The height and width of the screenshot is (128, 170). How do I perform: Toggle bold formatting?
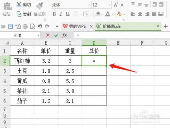click(x=54, y=14)
